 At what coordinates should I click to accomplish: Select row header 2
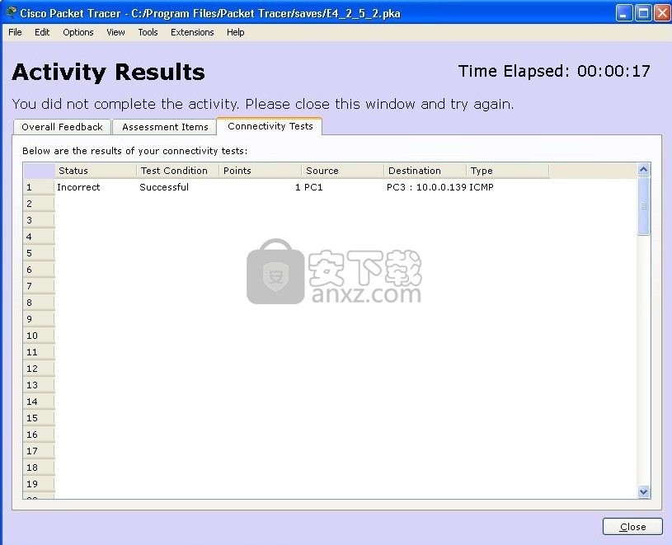(x=39, y=204)
